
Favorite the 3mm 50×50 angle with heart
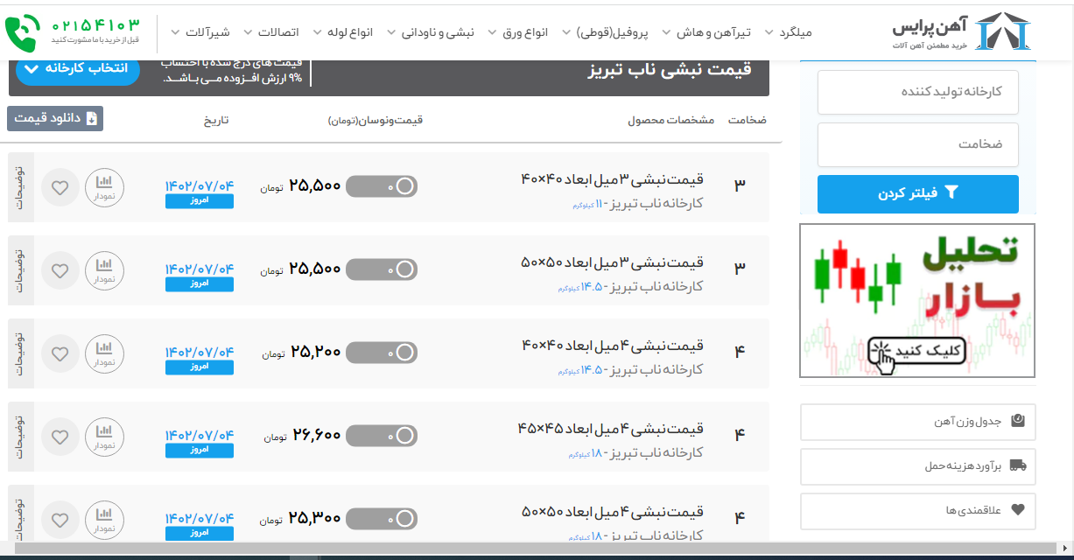coord(60,270)
